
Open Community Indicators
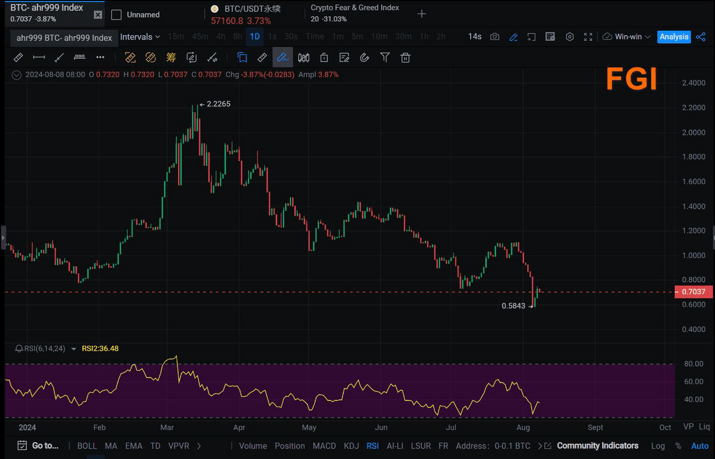coord(597,446)
